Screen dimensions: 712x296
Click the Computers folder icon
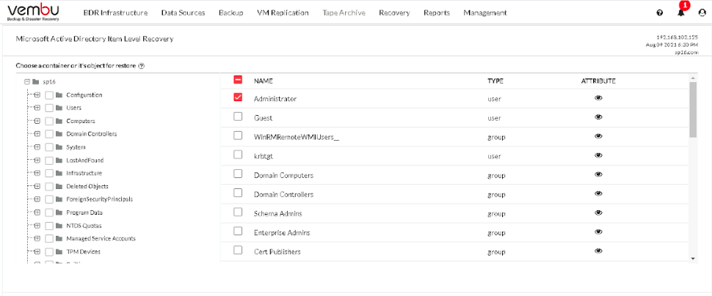click(x=59, y=122)
